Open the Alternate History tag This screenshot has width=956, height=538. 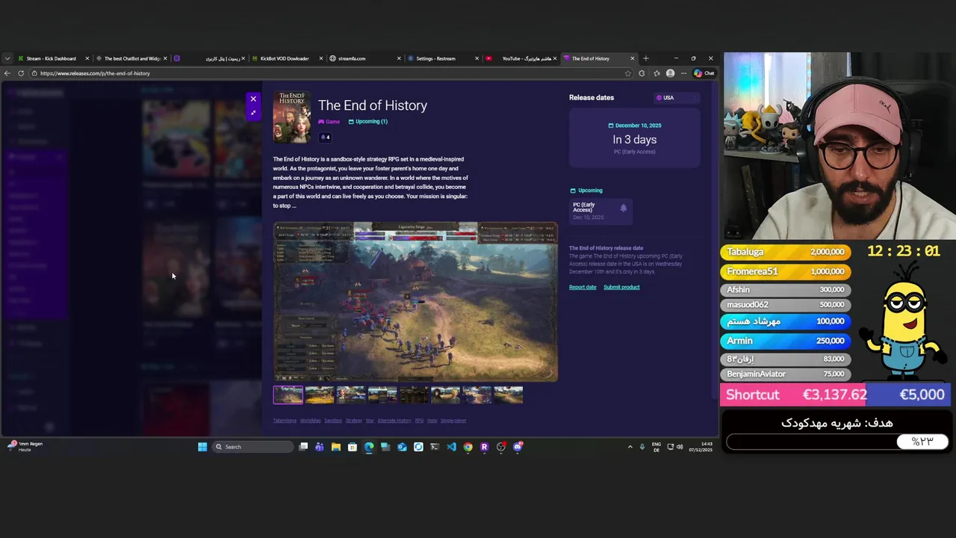tap(394, 421)
